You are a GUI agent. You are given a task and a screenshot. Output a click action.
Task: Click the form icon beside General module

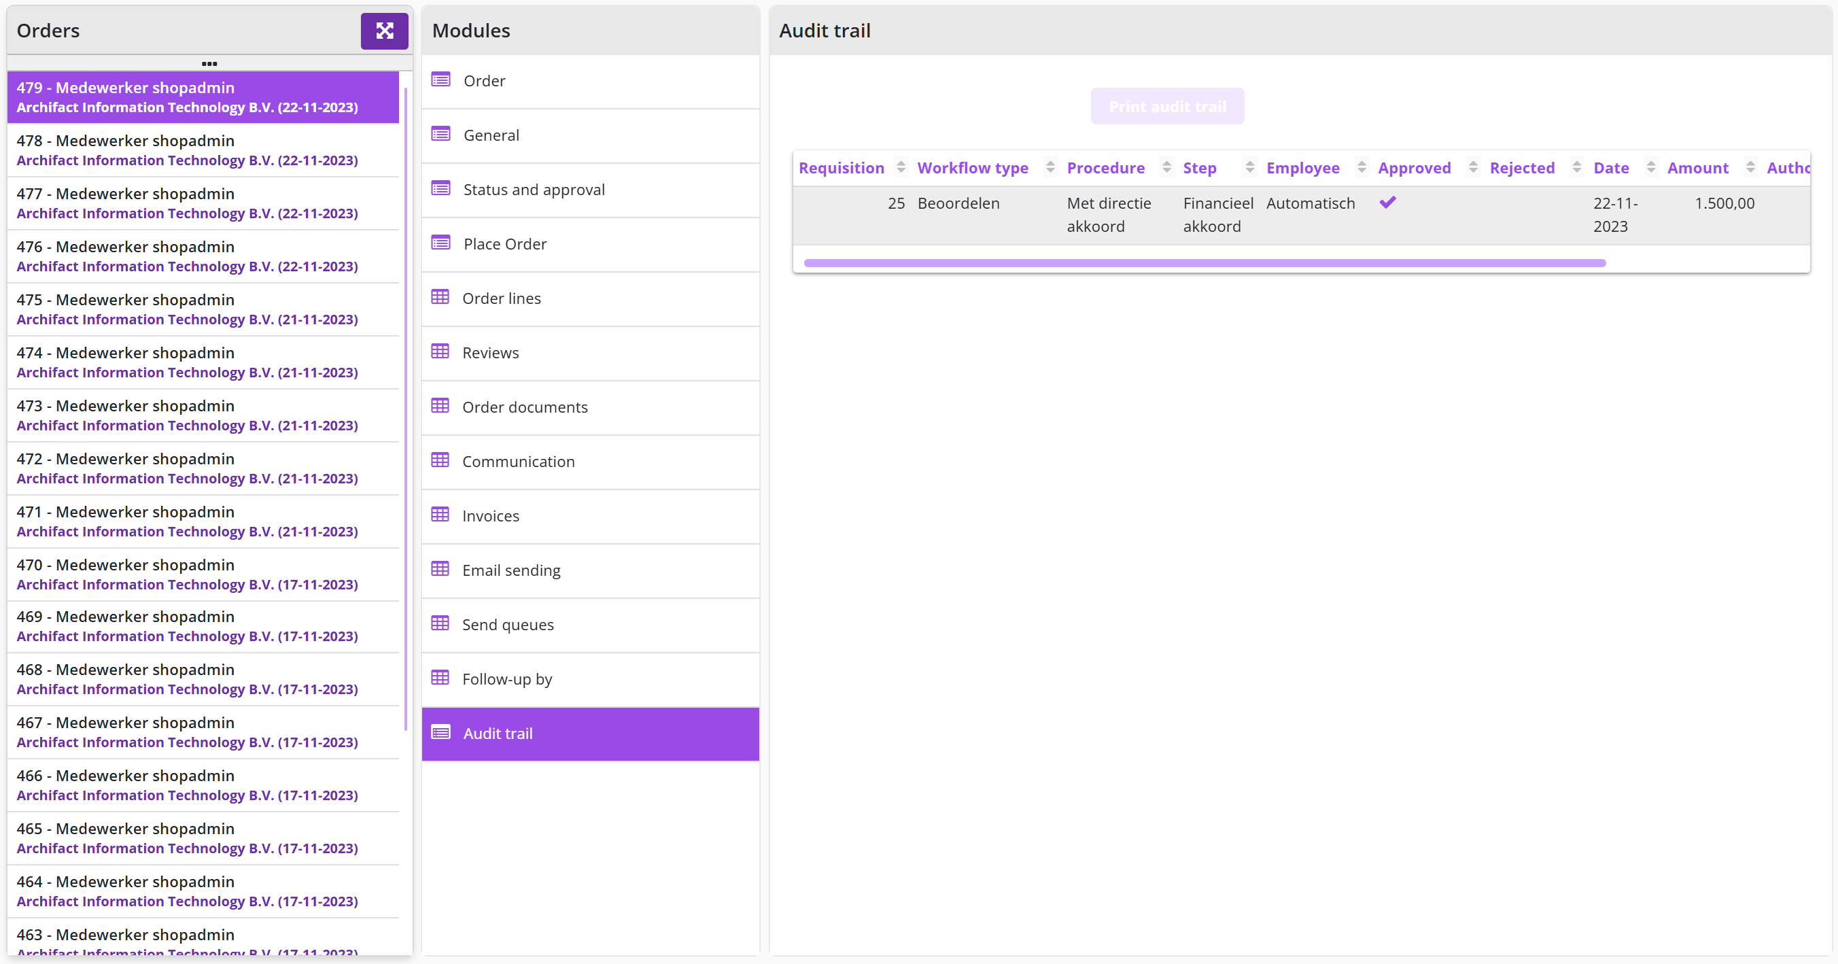441,134
